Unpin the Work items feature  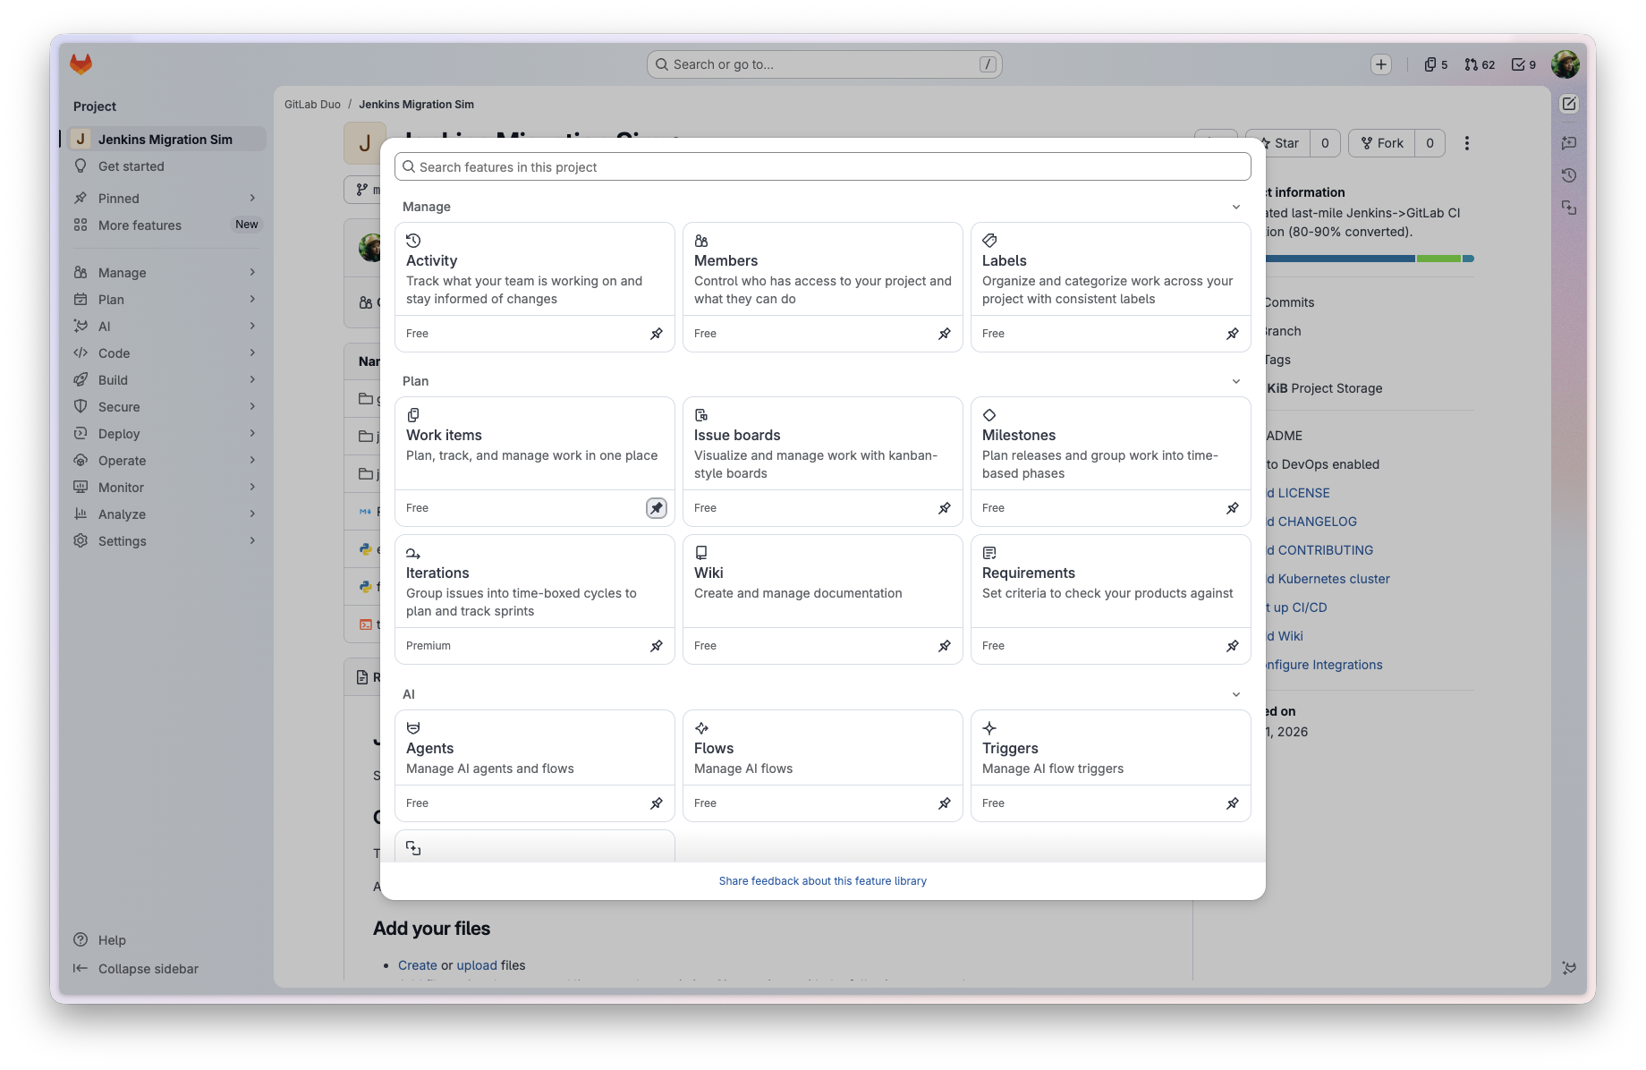point(657,508)
